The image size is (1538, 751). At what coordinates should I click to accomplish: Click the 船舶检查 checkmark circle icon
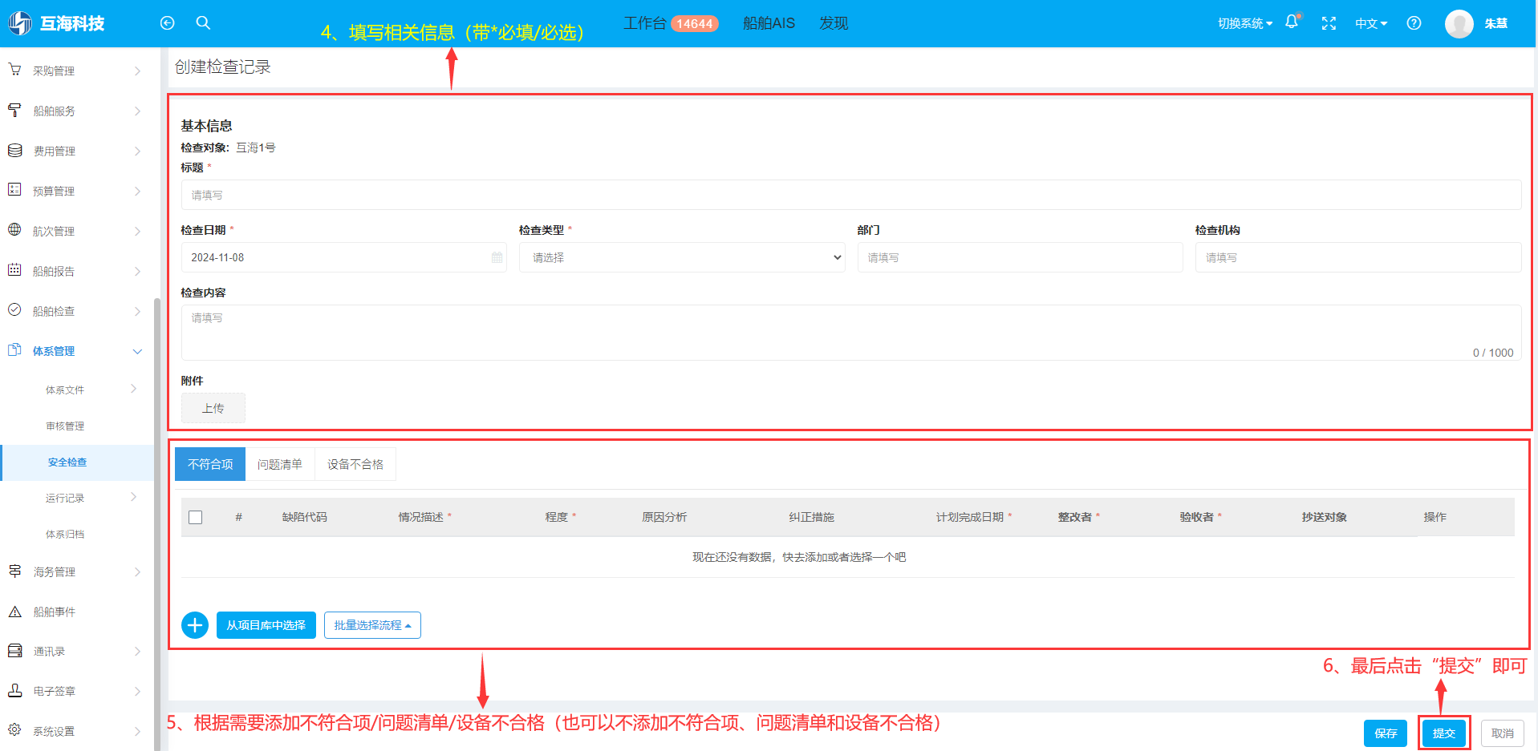[x=14, y=310]
